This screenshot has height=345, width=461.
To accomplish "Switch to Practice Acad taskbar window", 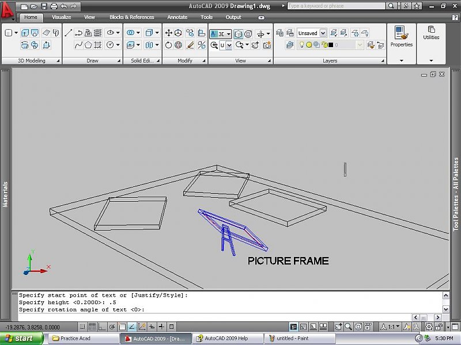I will tap(83, 338).
